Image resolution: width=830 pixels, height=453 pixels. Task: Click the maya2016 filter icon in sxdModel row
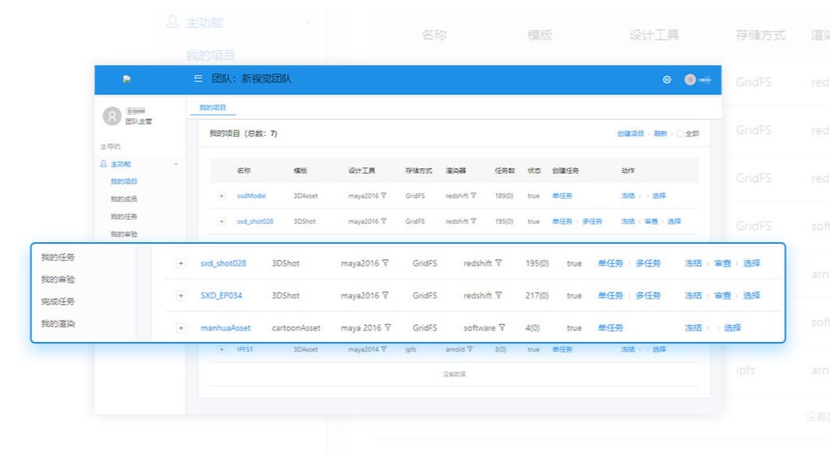[x=384, y=196]
